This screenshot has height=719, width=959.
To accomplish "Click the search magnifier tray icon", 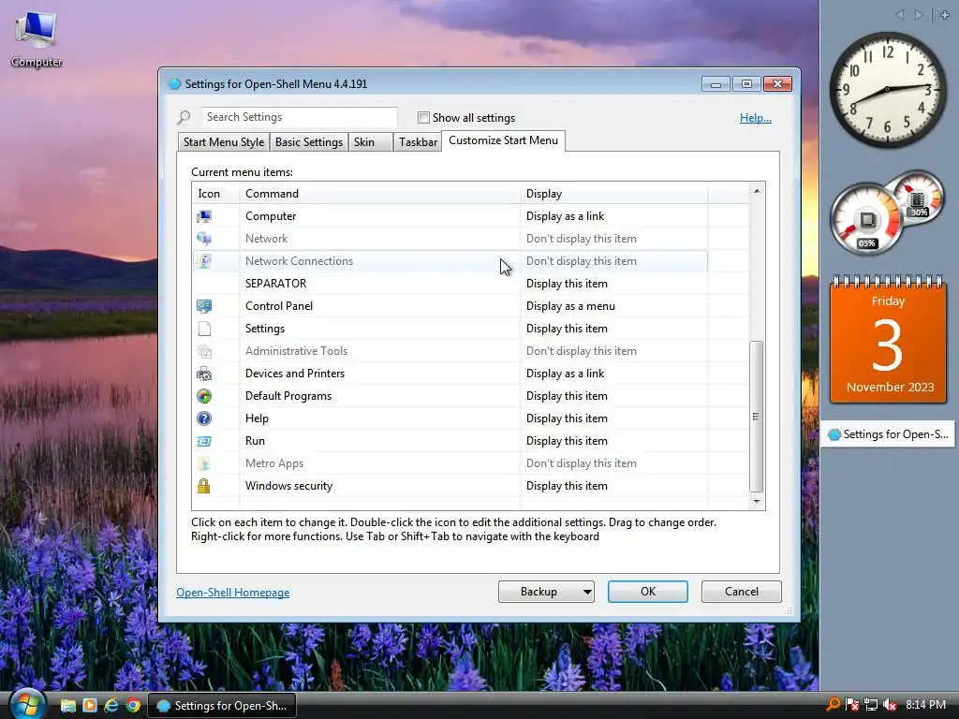I will [x=833, y=705].
